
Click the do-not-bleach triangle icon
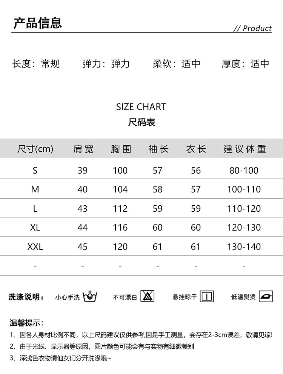pyautogui.click(x=147, y=296)
